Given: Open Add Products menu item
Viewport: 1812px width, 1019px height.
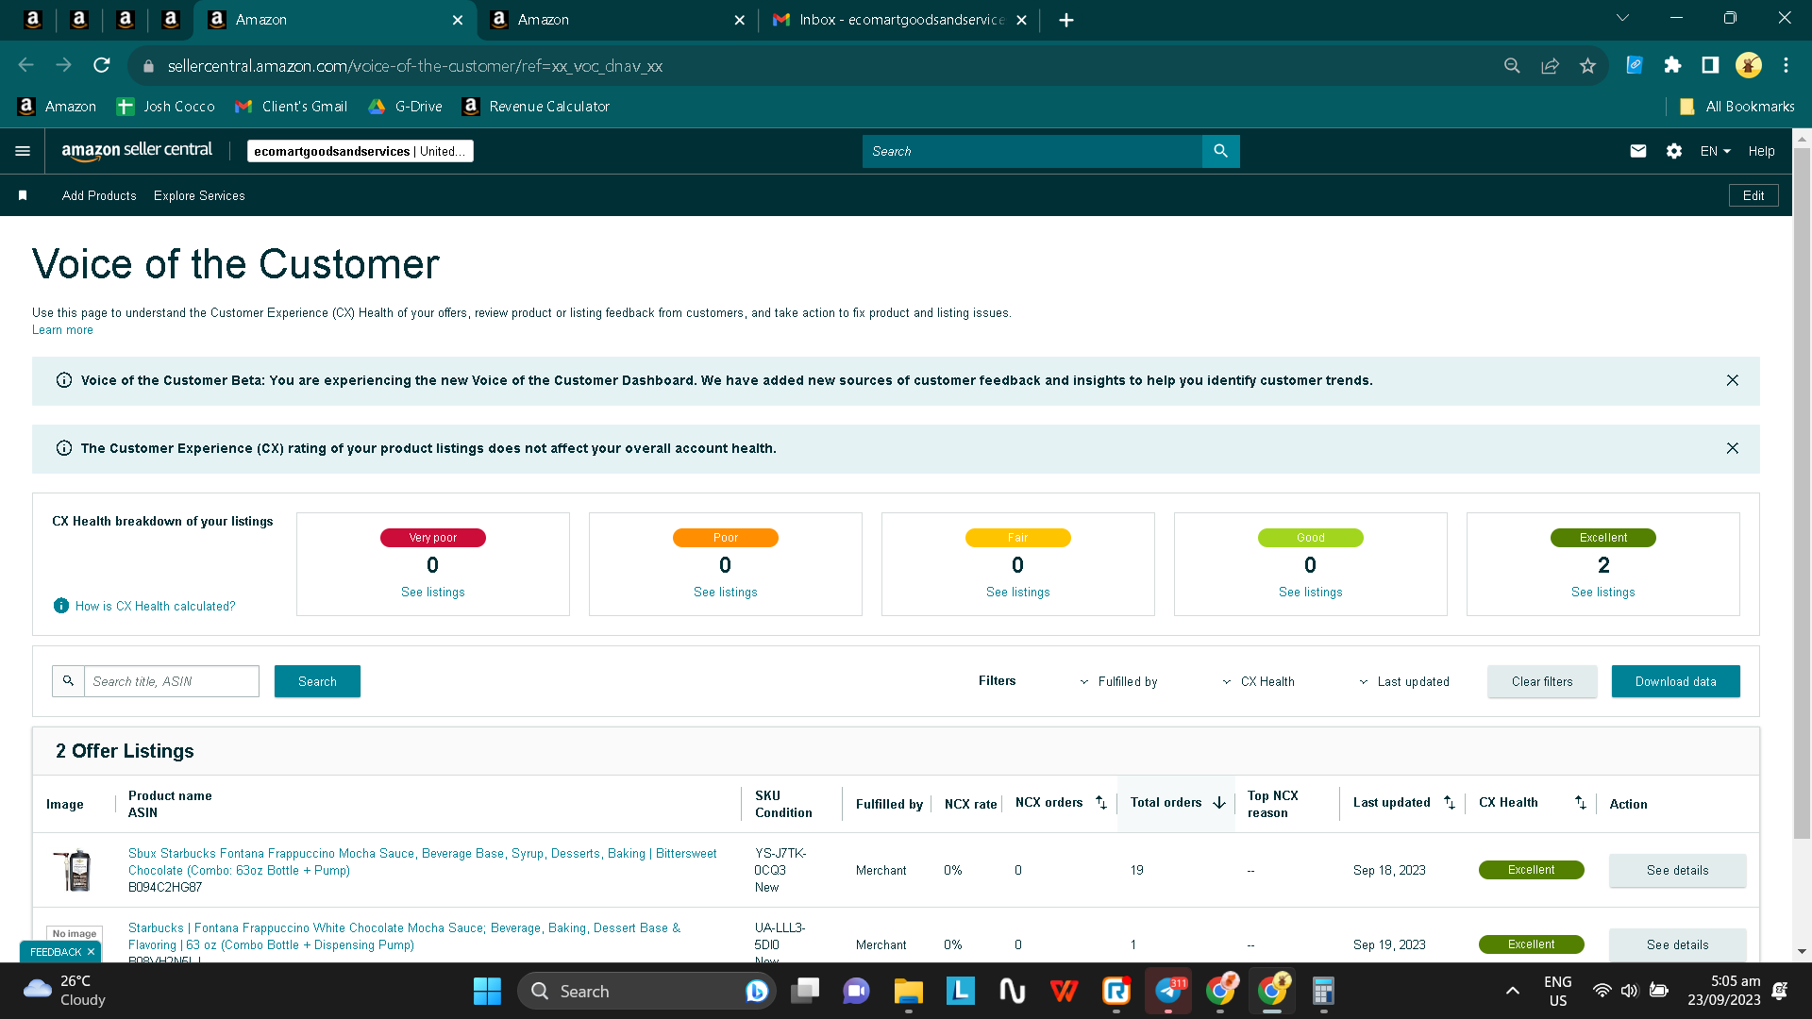Looking at the screenshot, I should [x=99, y=195].
